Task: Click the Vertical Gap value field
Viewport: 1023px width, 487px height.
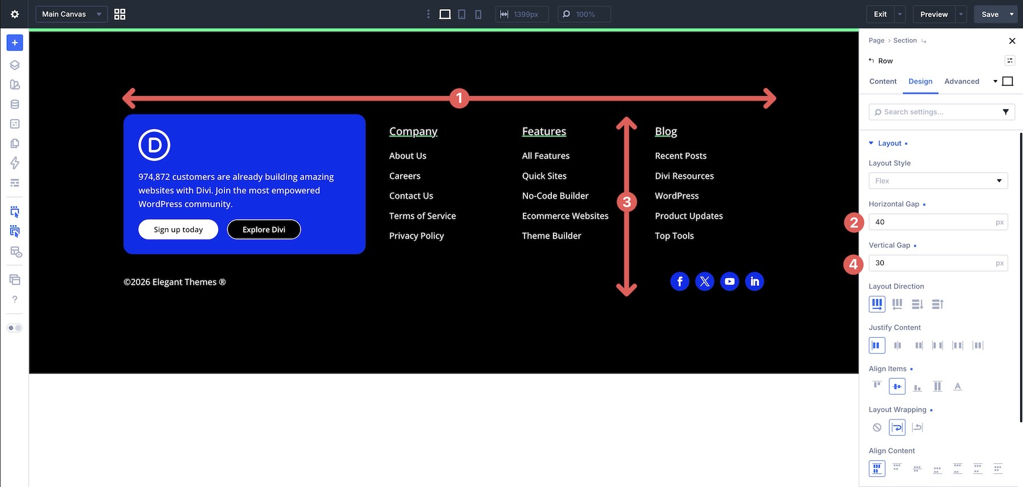Action: tap(938, 263)
